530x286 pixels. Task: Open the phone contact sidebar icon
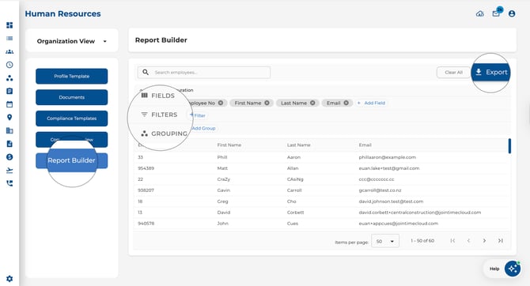pos(9,183)
